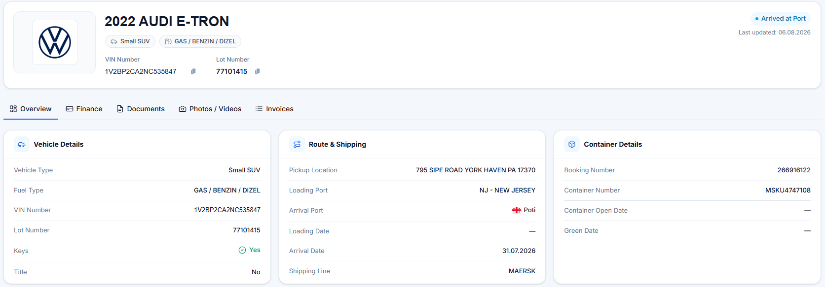
Task: Copy the lot number 77101415 icon
Action: [x=258, y=71]
